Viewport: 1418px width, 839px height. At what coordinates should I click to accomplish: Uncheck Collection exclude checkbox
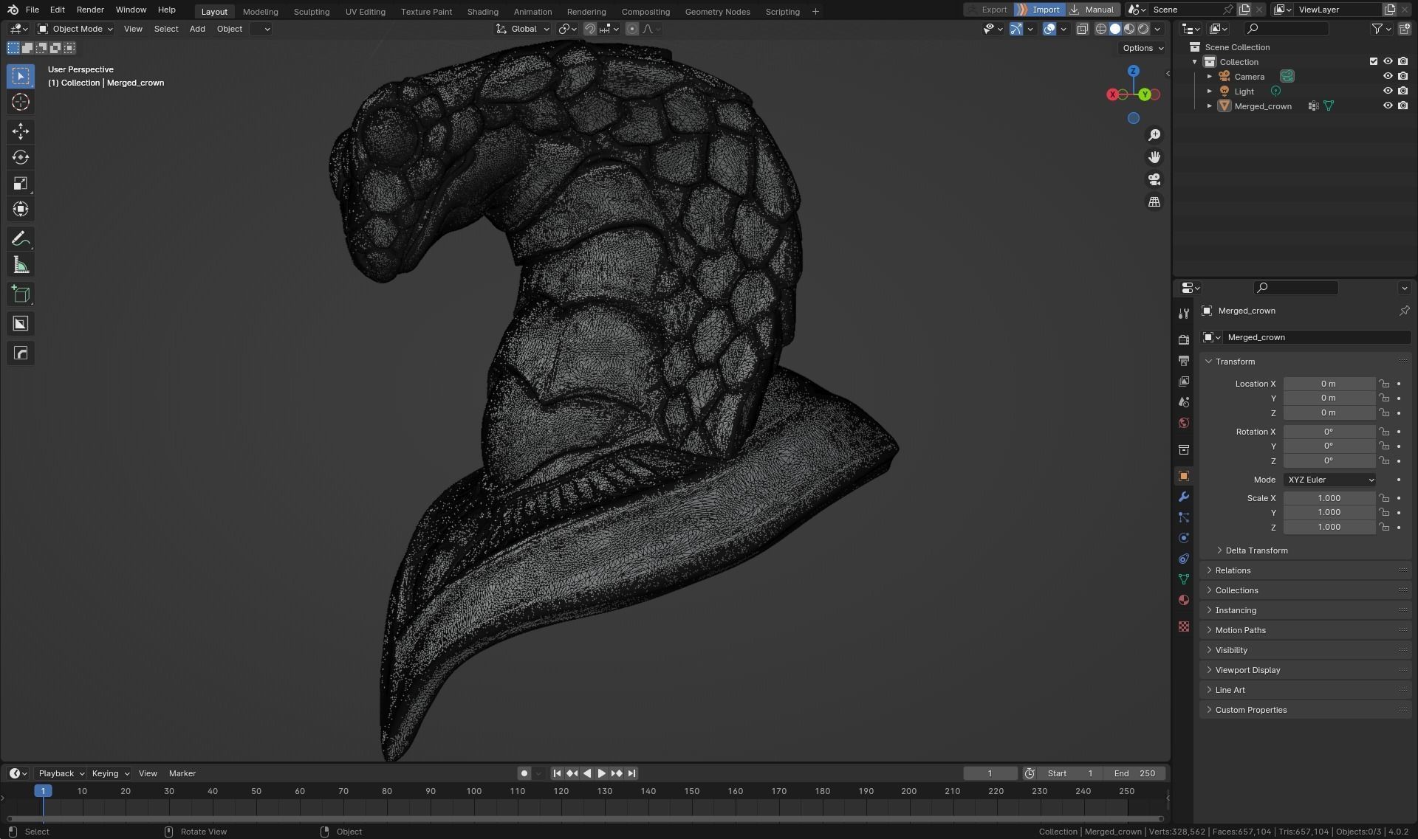(x=1374, y=61)
